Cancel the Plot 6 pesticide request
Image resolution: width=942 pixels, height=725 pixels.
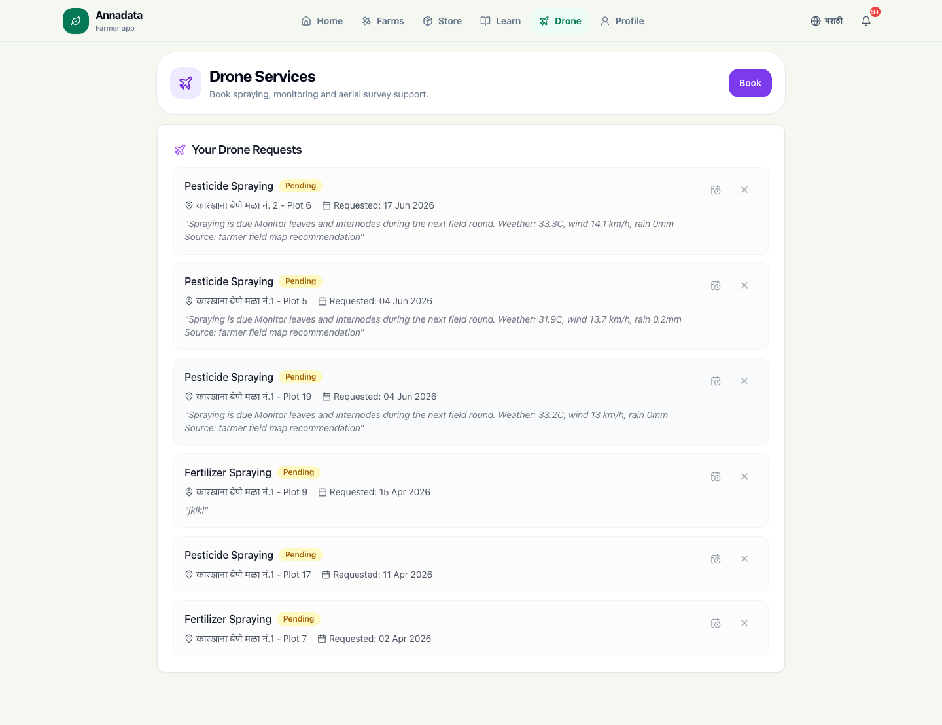744,190
